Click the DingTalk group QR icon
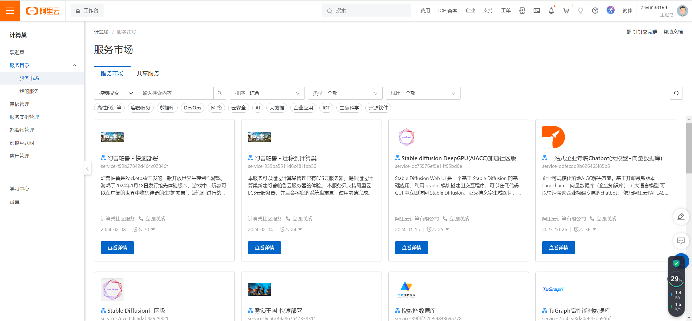The width and height of the screenshot is (692, 321). click(629, 32)
